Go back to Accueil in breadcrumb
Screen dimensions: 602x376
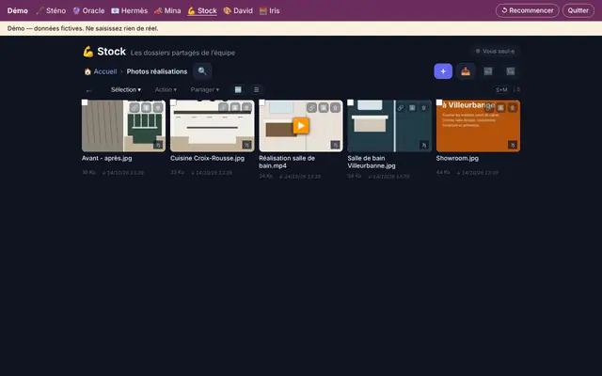(101, 71)
